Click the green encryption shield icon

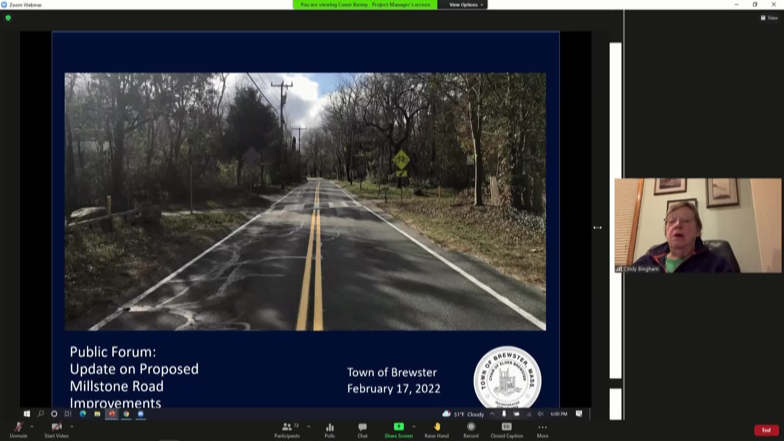[x=8, y=18]
